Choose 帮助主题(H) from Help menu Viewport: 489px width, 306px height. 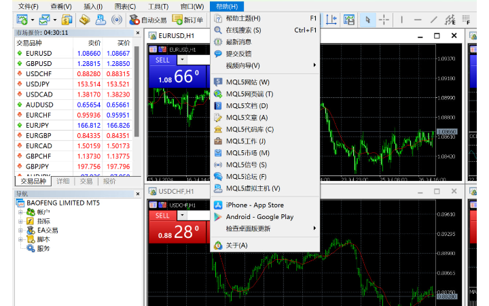tap(265, 18)
